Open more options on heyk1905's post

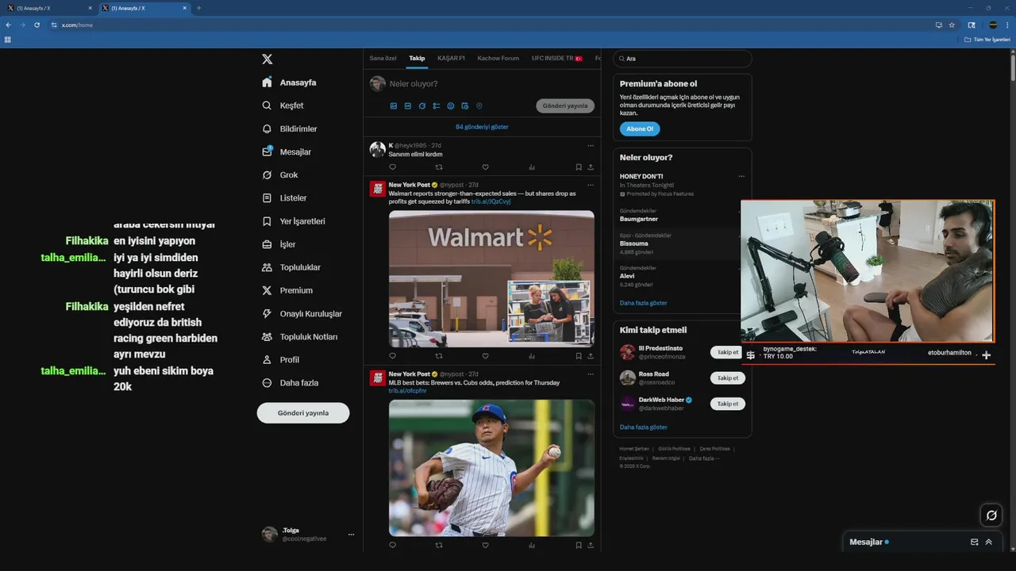[591, 145]
